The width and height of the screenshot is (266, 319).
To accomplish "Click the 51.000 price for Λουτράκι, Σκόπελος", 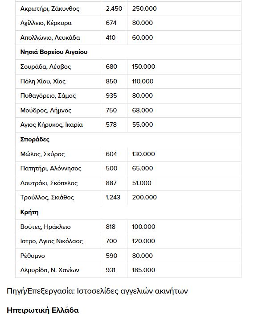I will click(142, 183).
